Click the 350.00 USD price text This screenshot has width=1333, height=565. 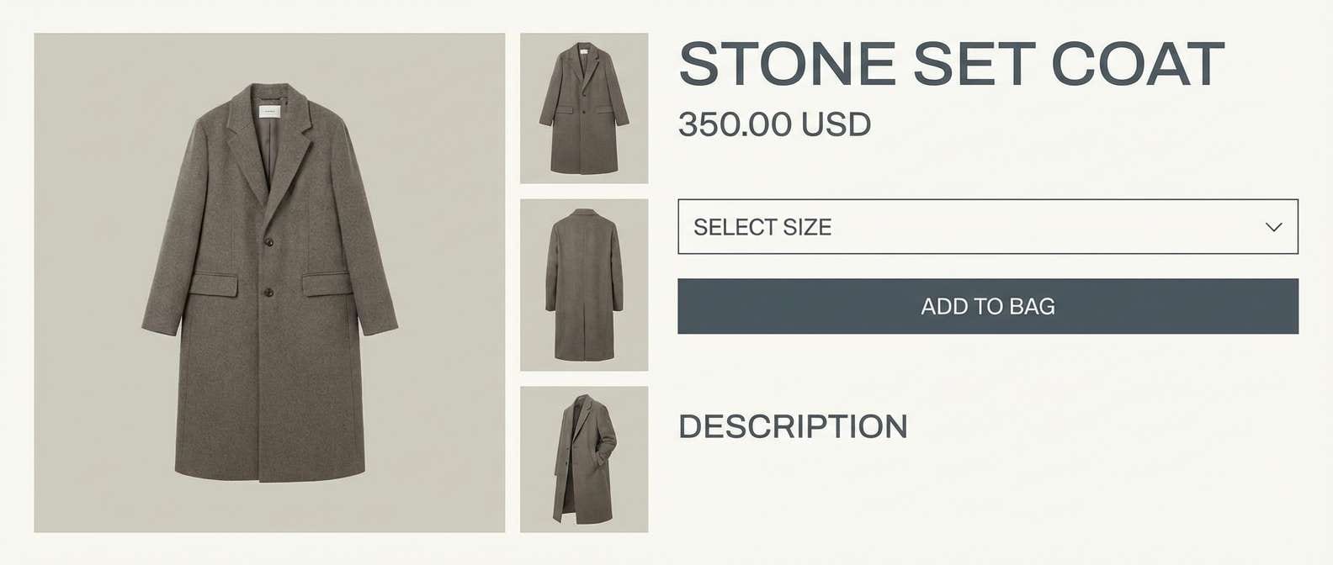point(774,124)
